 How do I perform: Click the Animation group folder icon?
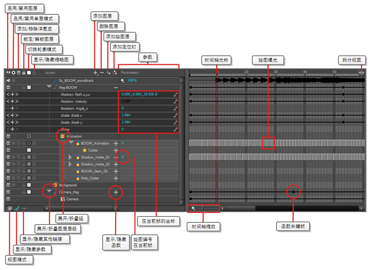click(x=63, y=136)
